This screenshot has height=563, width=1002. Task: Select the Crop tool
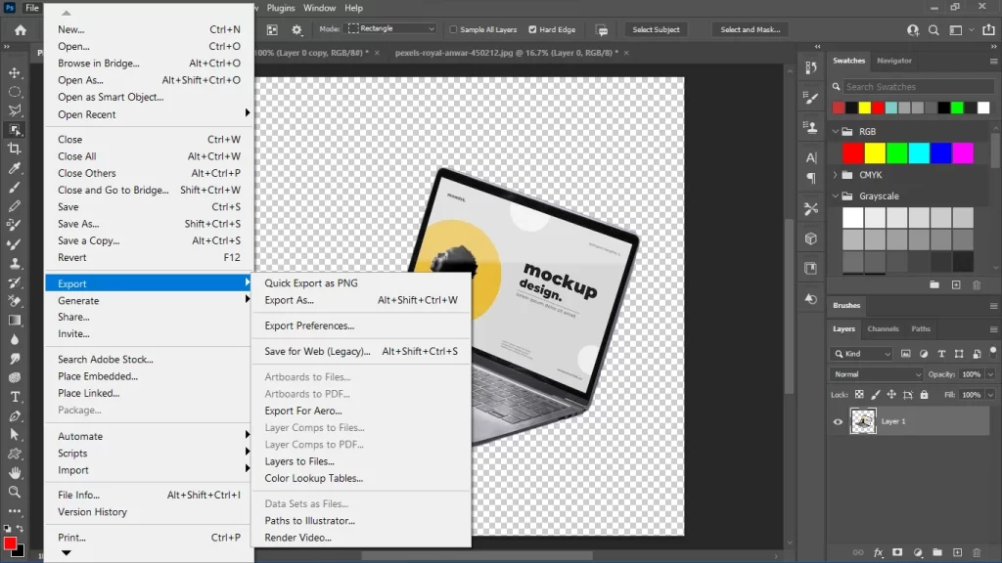click(x=14, y=150)
